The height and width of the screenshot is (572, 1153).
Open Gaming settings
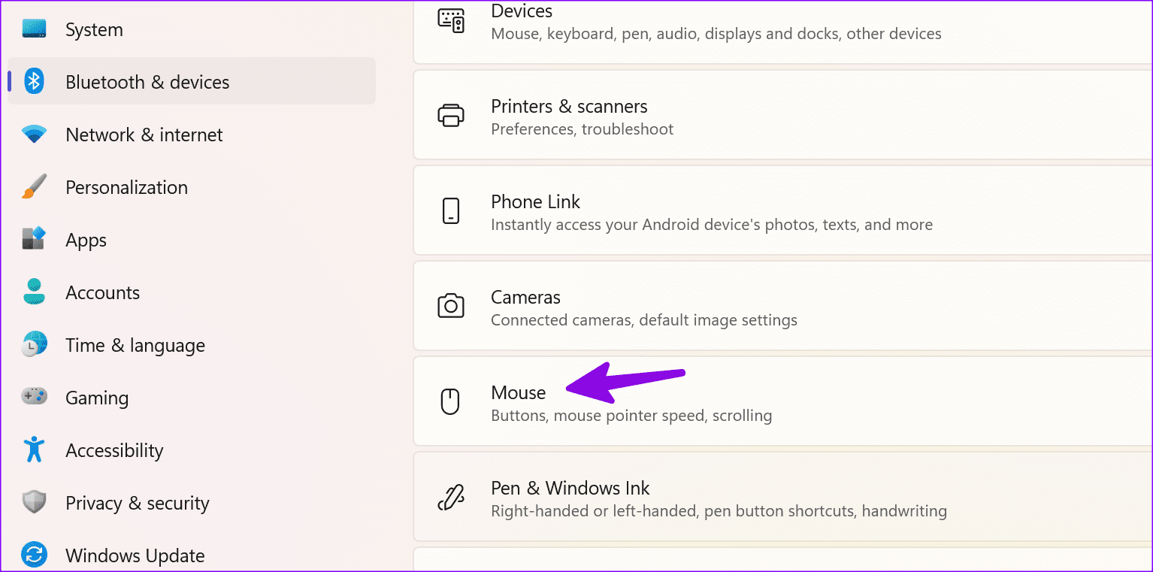click(192, 398)
